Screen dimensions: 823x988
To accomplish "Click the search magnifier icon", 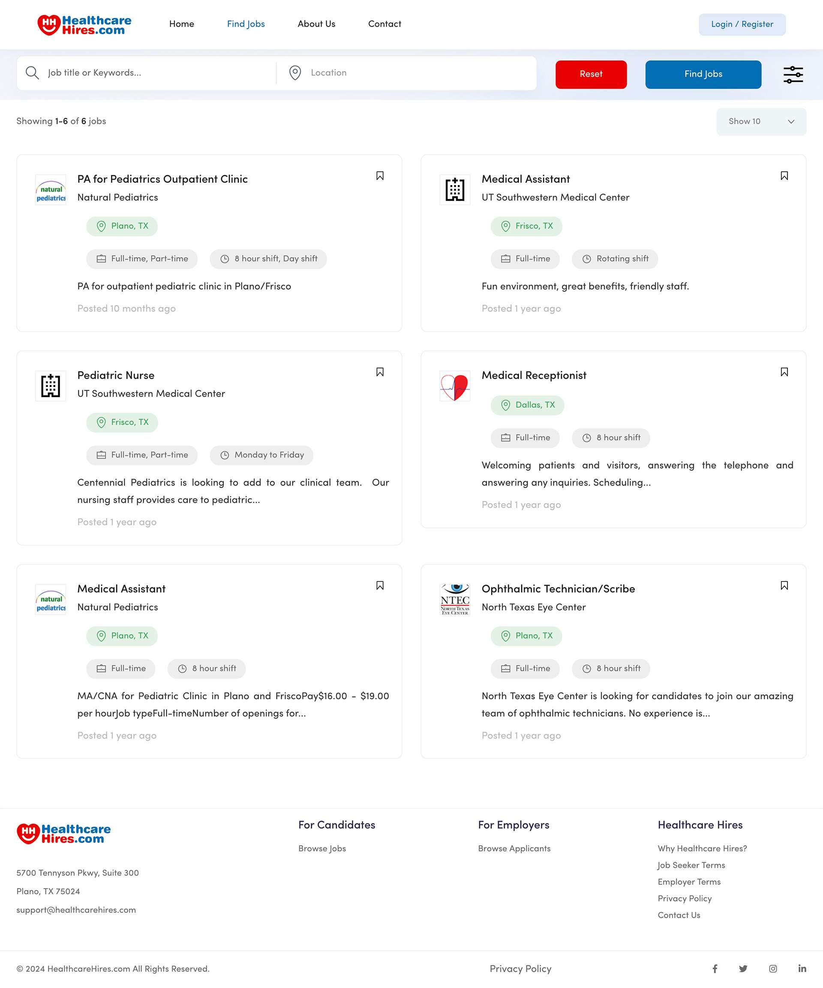I will 32,73.
